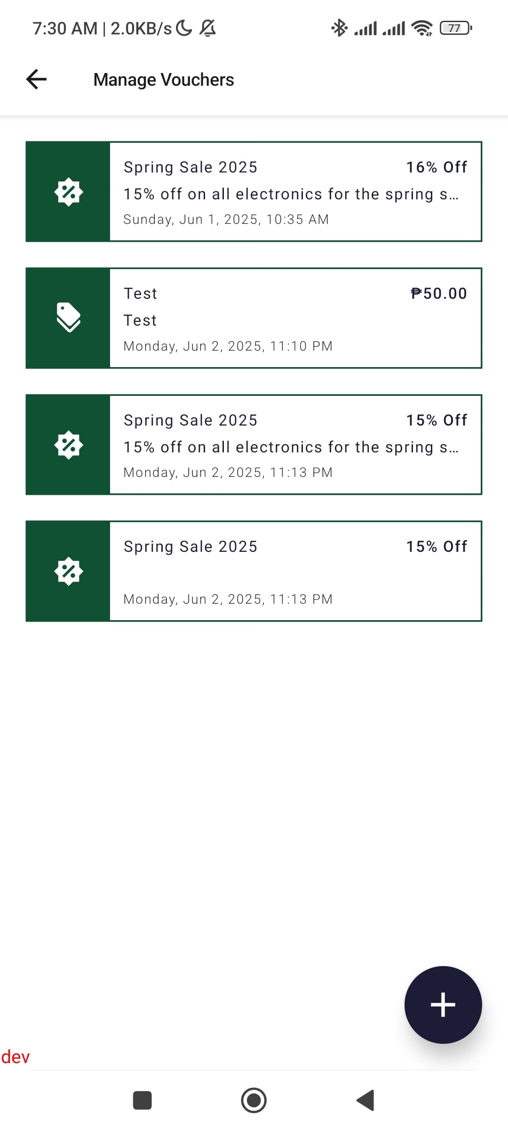The image size is (508, 1131).
Task: Tap the percent badge icon of the last voucher
Action: [69, 571]
